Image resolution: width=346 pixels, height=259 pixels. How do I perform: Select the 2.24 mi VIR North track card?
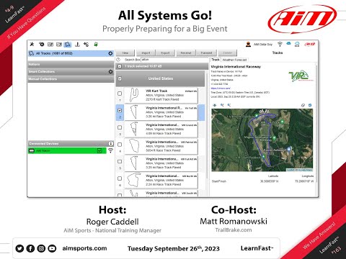pos(161,180)
